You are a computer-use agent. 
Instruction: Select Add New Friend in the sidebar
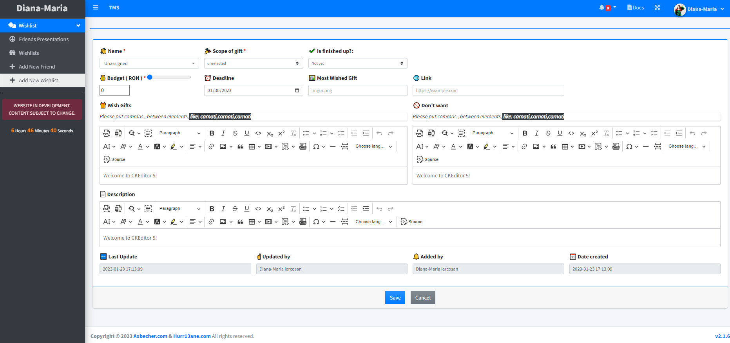(x=37, y=67)
